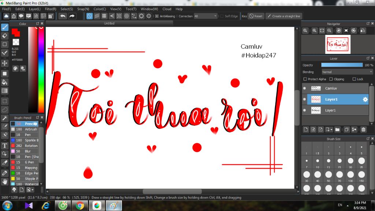375x211 pixels.
Task: Open Google Chrome from taskbar
Action: coord(80,206)
